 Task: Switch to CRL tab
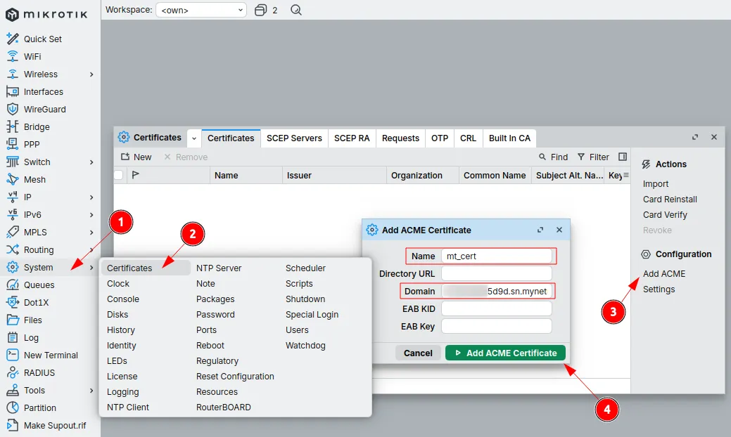[468, 138]
